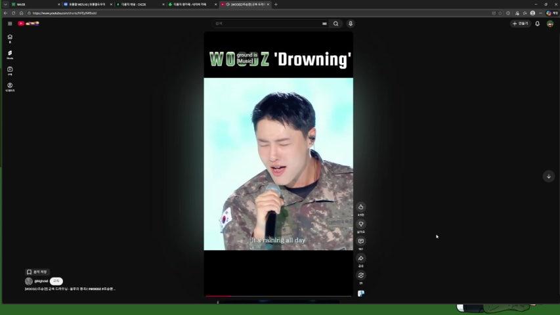Subscribe with the white pill button
The height and width of the screenshot is (315, 560).
[x=56, y=282]
